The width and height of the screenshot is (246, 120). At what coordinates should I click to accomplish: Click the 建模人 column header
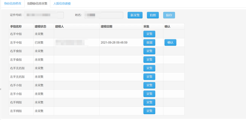click(x=77, y=26)
